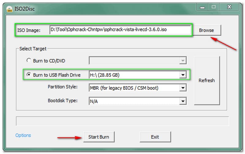The image size is (245, 154).
Task: Click the Exit button
Action: tap(155, 137)
